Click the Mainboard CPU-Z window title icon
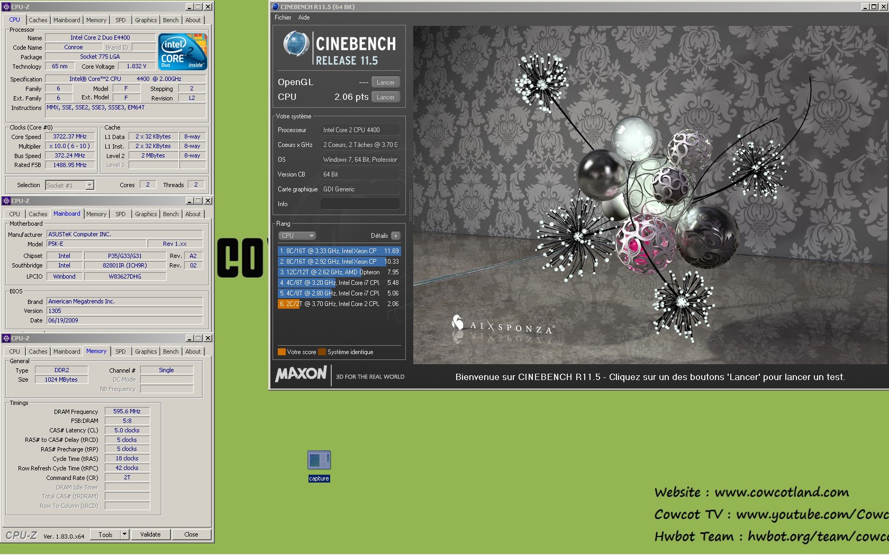 [6, 201]
